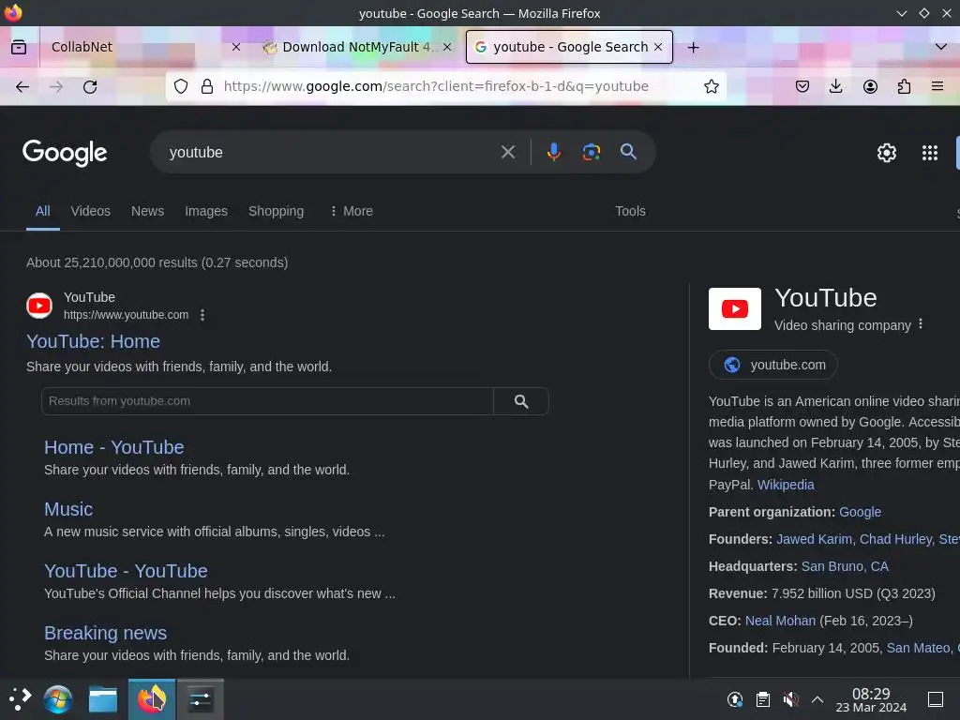Unmute audio volume in system tray
The width and height of the screenshot is (960, 720).
[790, 699]
